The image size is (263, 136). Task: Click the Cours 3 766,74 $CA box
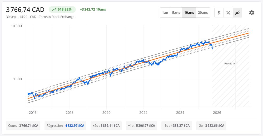(x=23, y=126)
